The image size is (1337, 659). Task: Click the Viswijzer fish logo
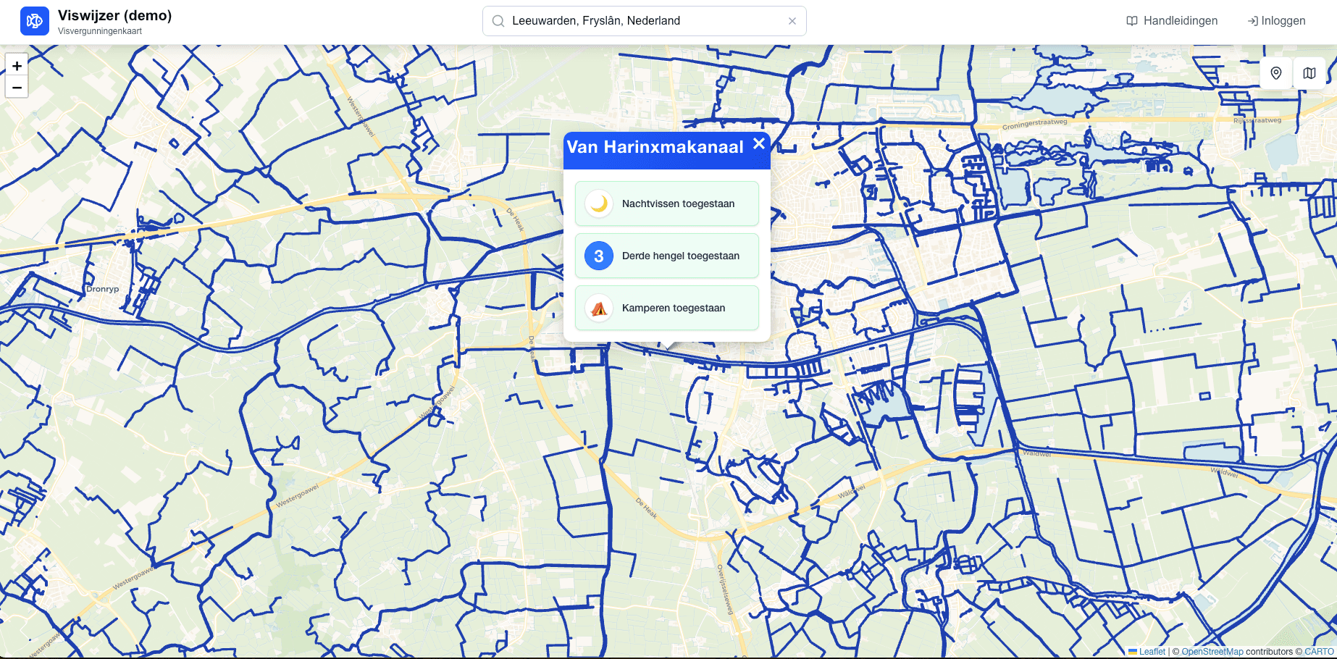coord(33,21)
